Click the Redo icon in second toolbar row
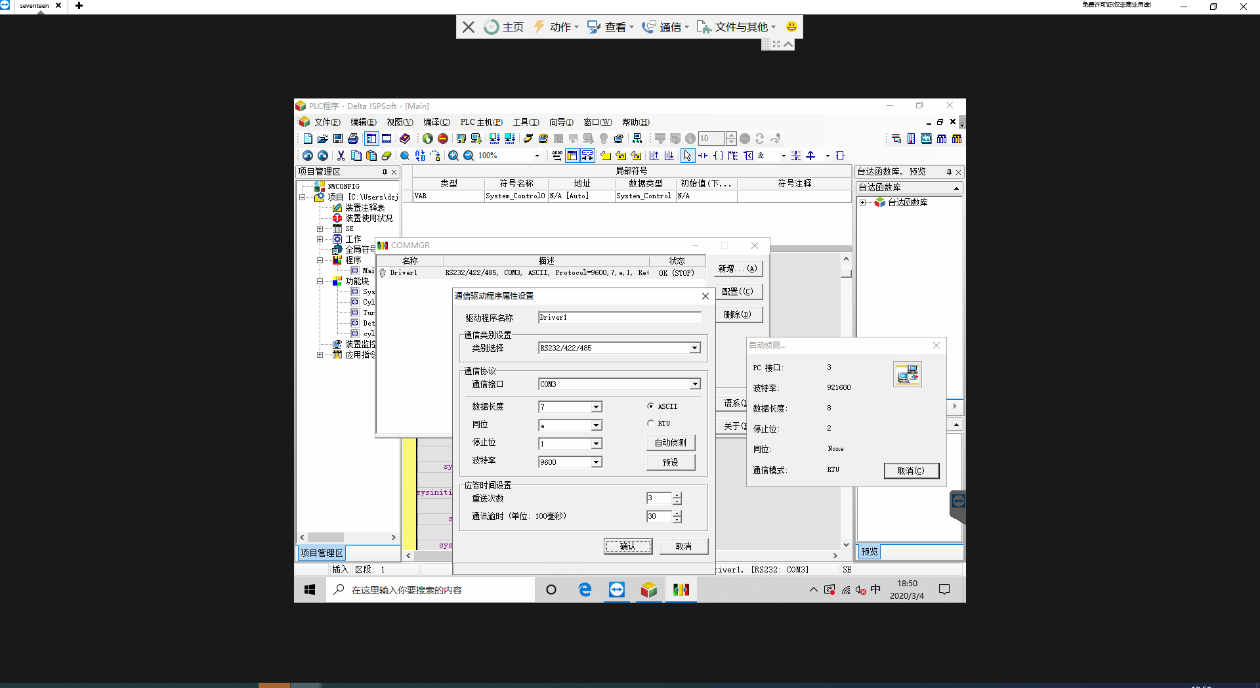Viewport: 1260px width, 688px height. pos(323,156)
